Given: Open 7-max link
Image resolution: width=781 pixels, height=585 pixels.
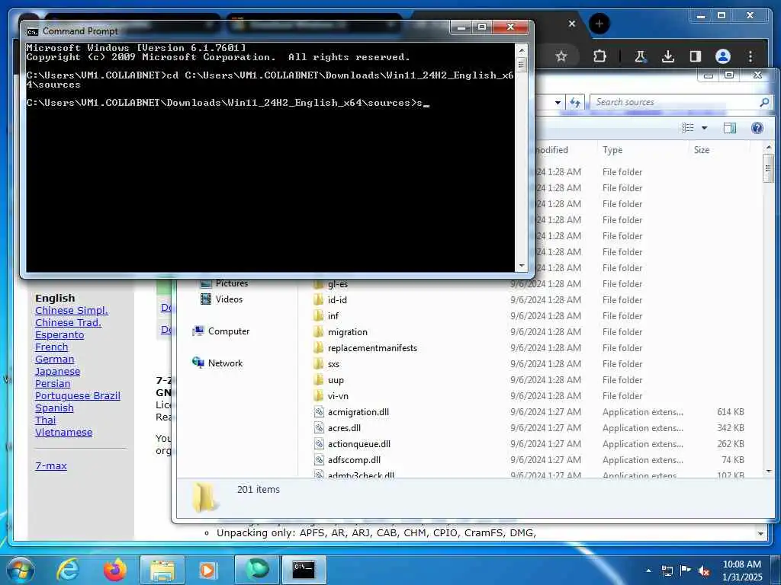Looking at the screenshot, I should [x=51, y=466].
